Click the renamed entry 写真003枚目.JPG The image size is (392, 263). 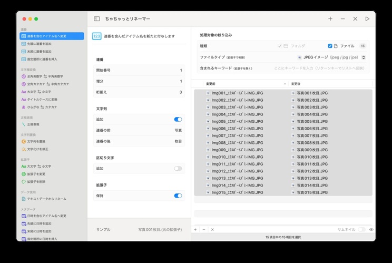tap(312, 107)
